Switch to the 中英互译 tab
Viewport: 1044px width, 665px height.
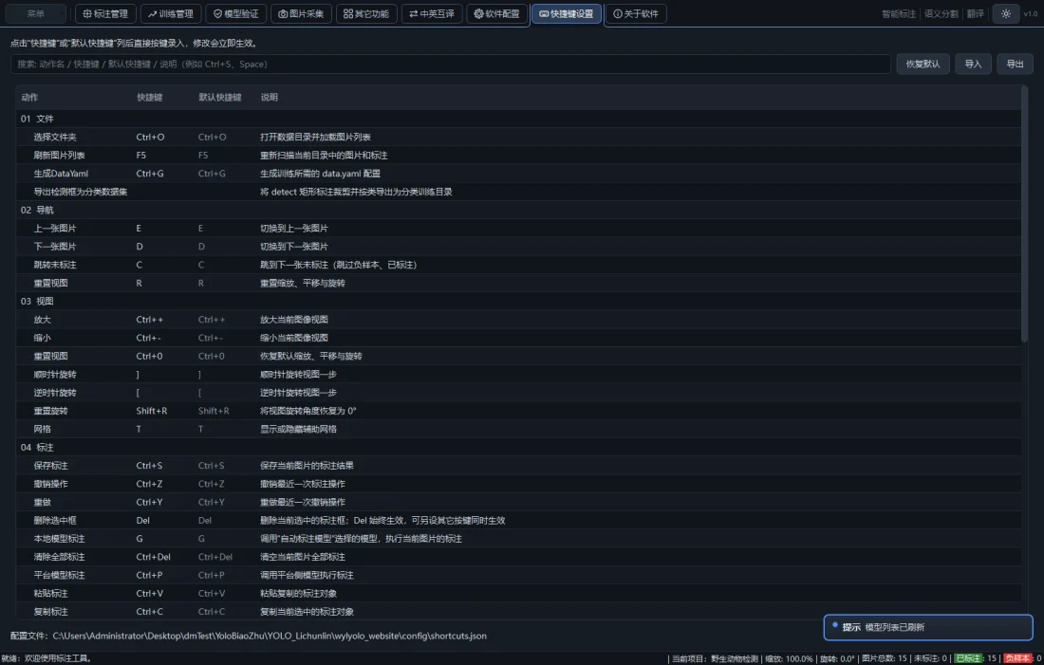point(432,13)
